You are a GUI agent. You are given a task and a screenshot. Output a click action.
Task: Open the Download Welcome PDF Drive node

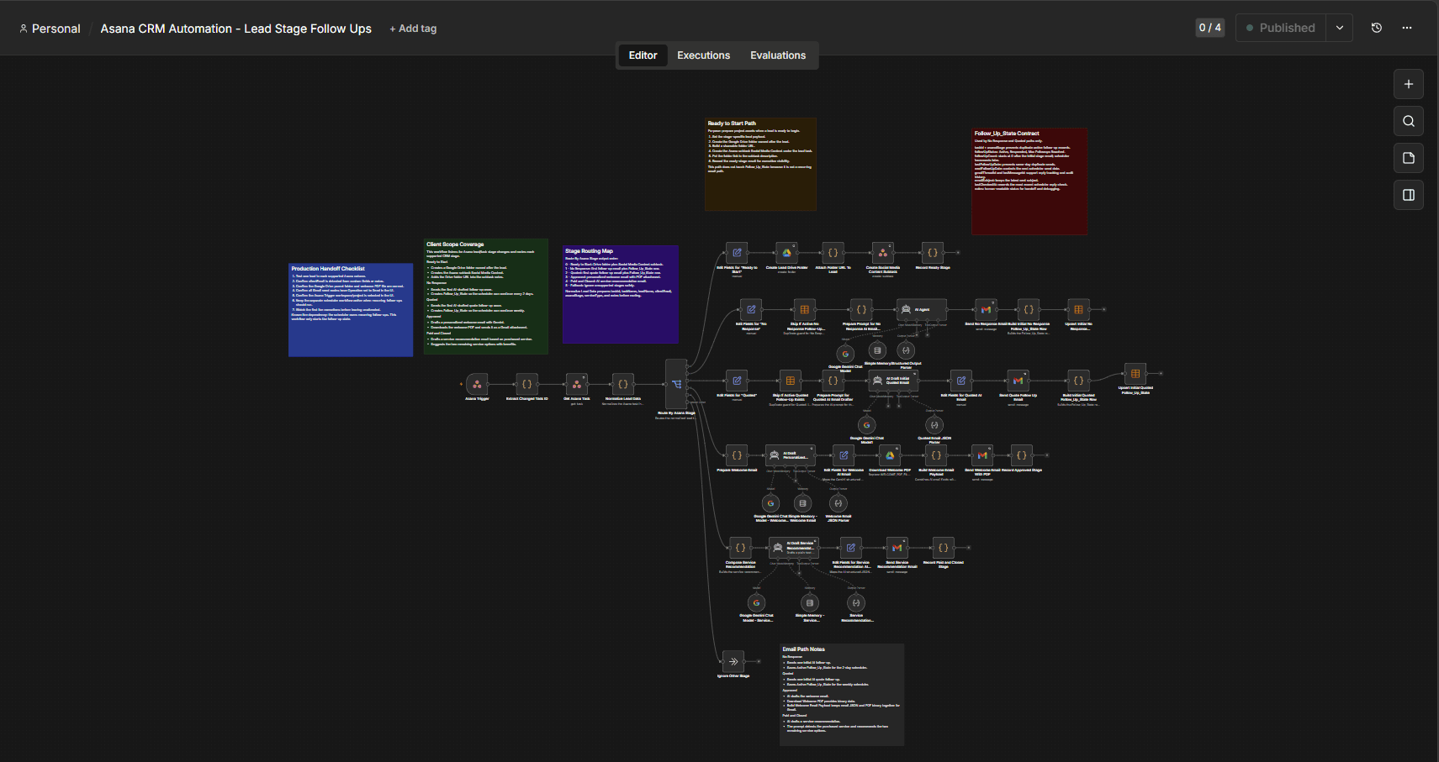click(890, 455)
